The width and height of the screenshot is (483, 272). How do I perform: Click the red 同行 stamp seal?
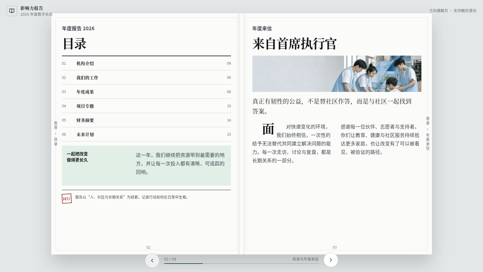coord(67,199)
